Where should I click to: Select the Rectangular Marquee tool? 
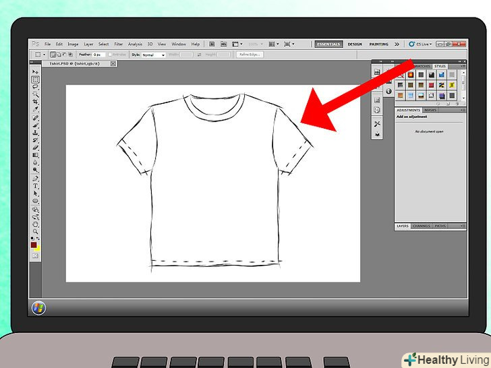pos(35,80)
